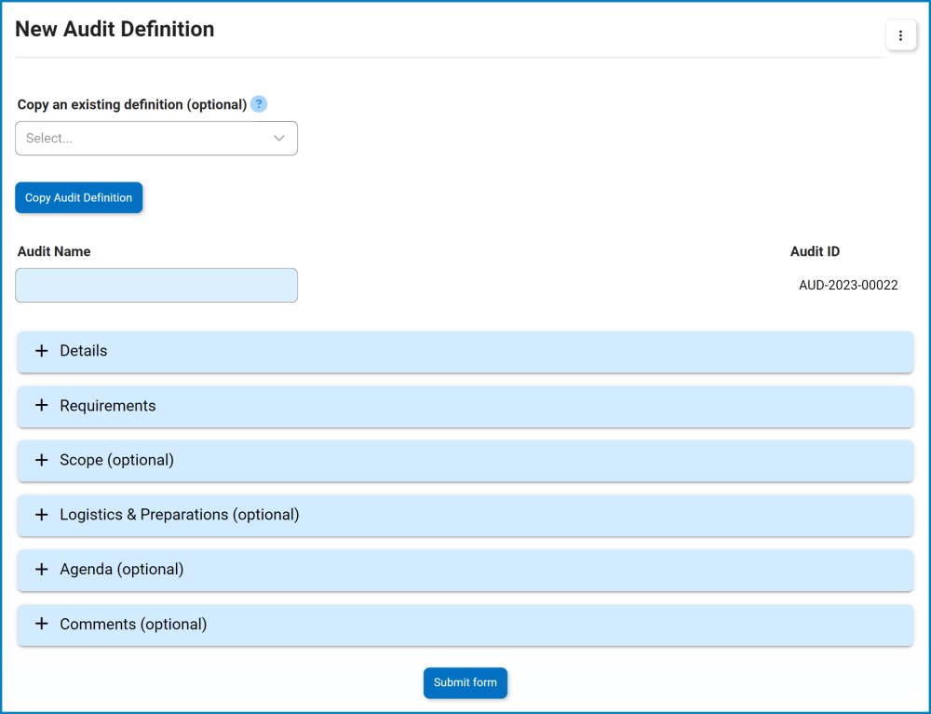Click the Copy Audit Definition button

coord(78,197)
